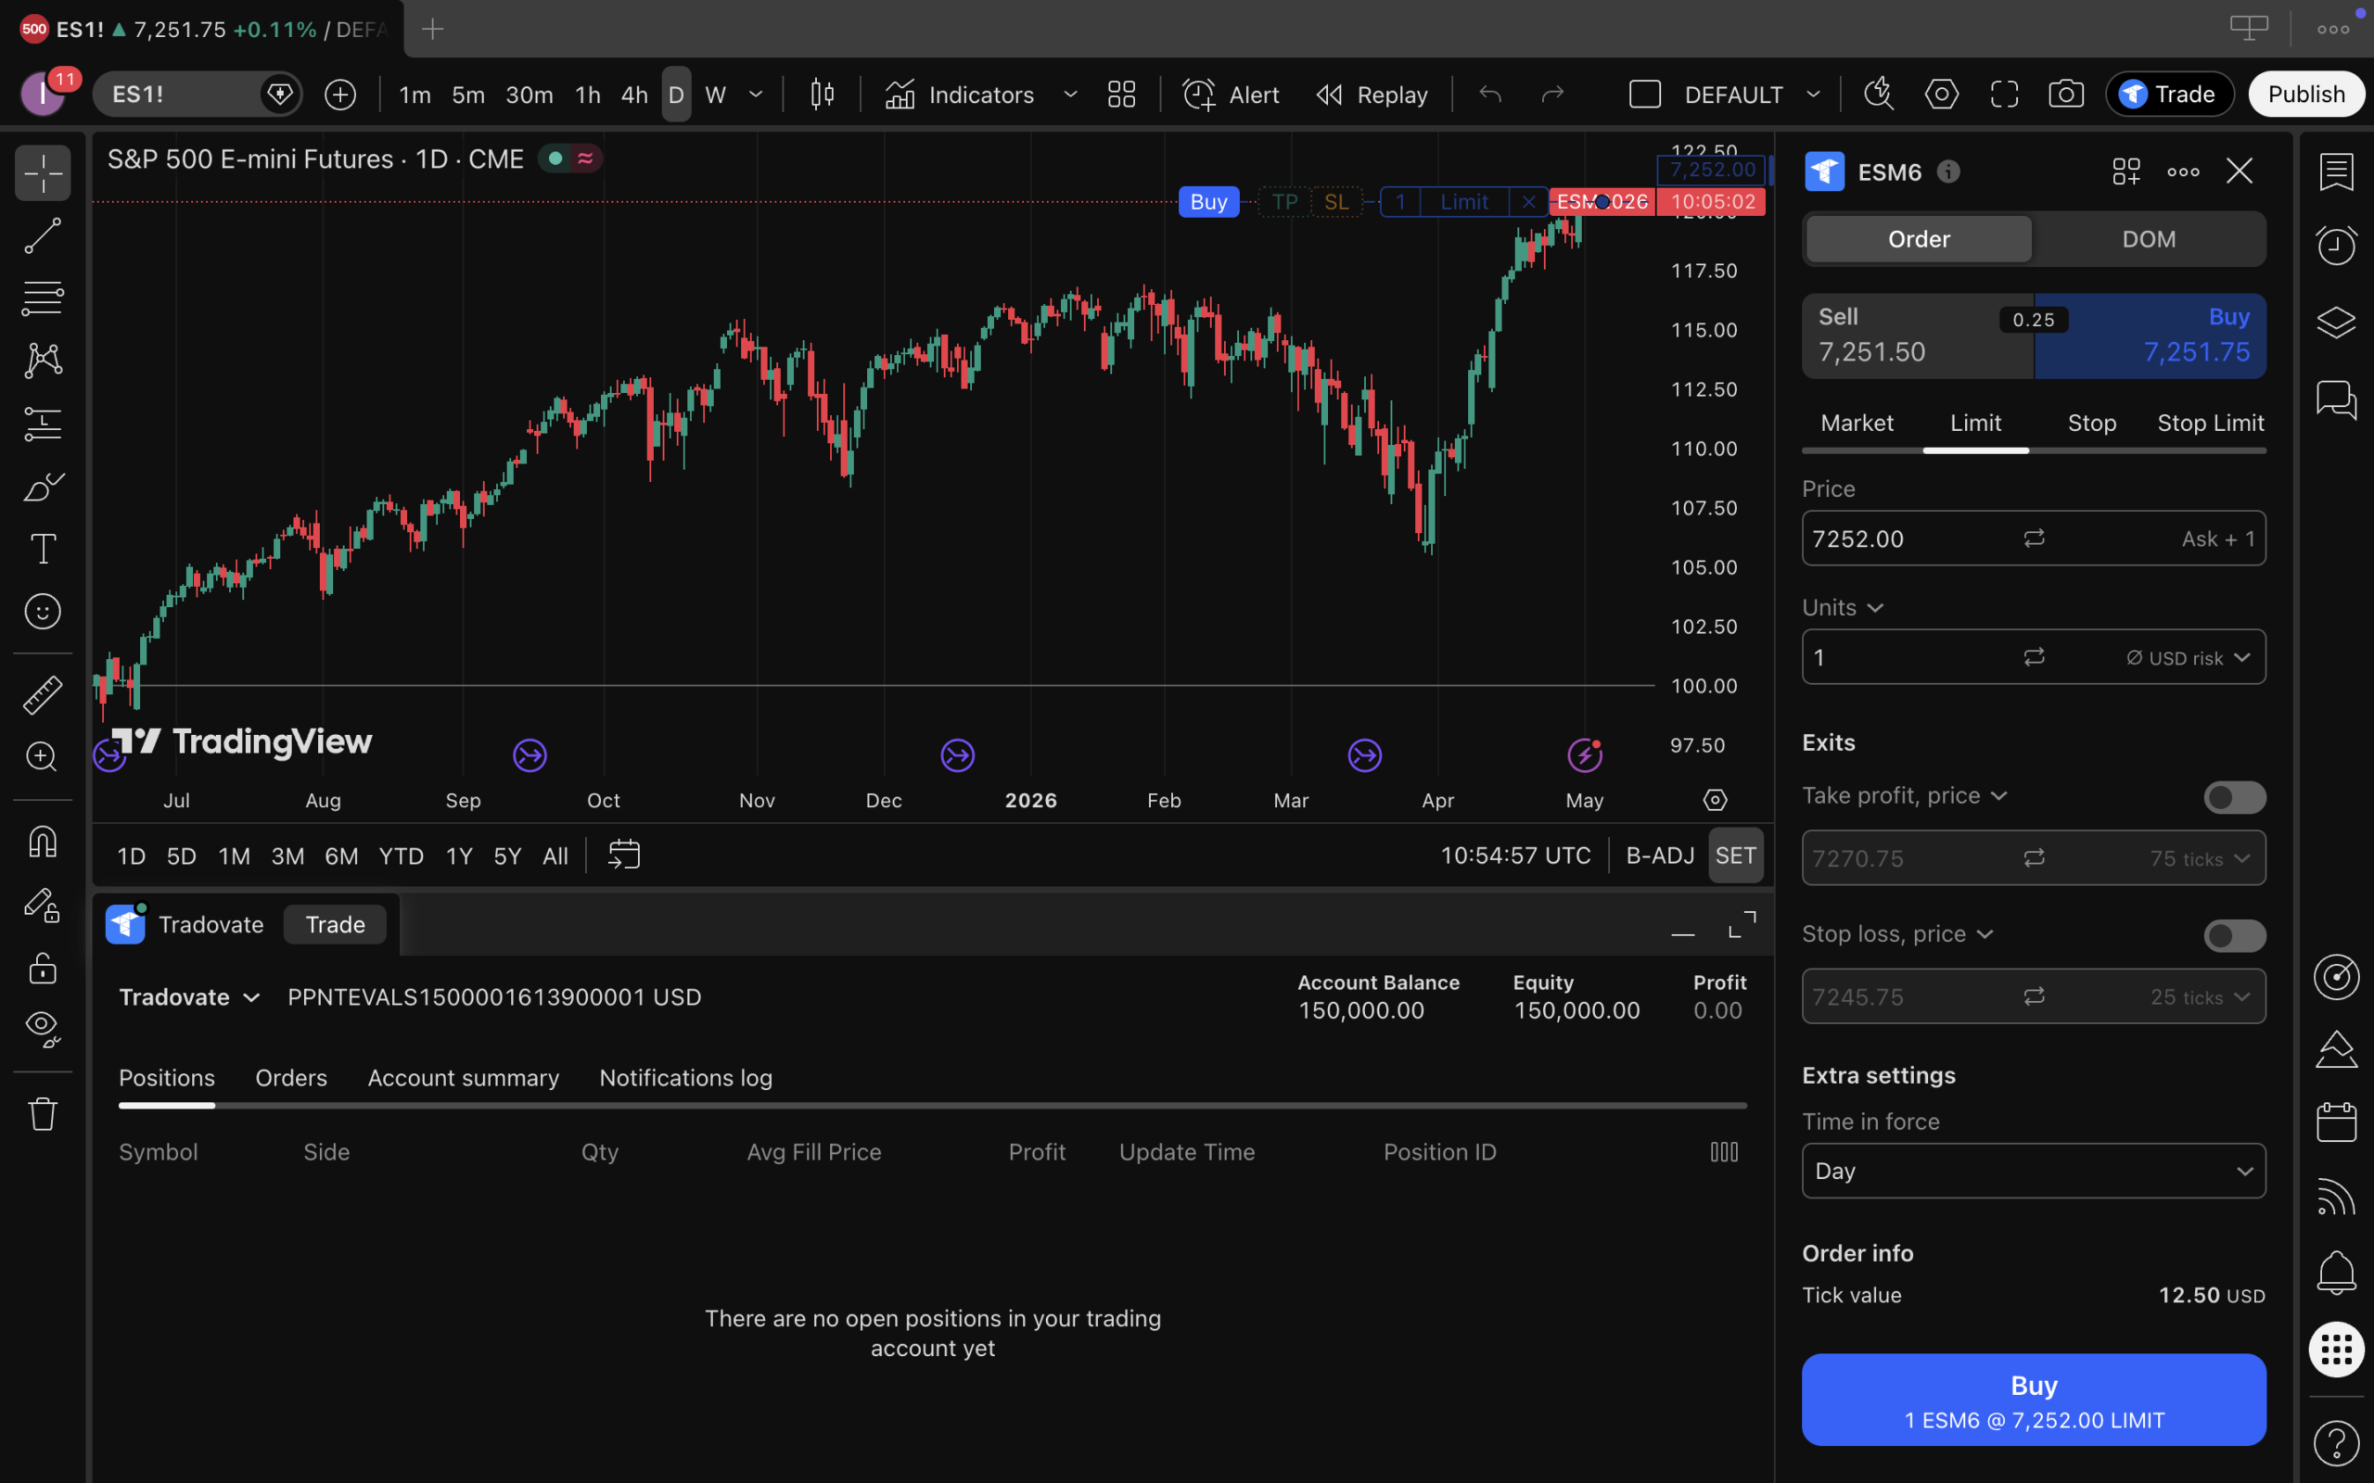
Task: Select the trend line drawing tool
Action: [42, 236]
